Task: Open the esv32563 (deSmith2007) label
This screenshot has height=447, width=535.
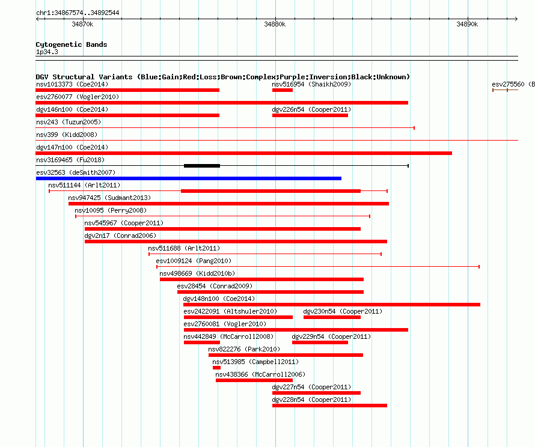Action: (x=76, y=172)
